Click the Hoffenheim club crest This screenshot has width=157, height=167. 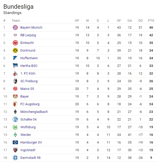15,58
